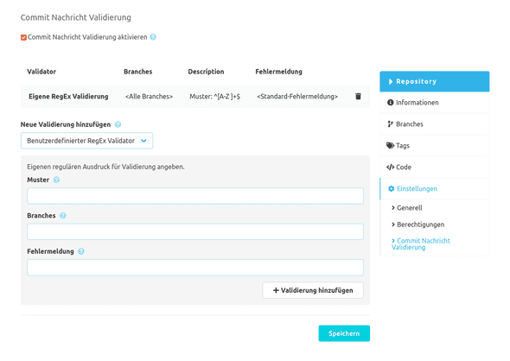Click the Commit Nachricht Validierung page heading
Screen dimensions: 510x361
point(76,17)
